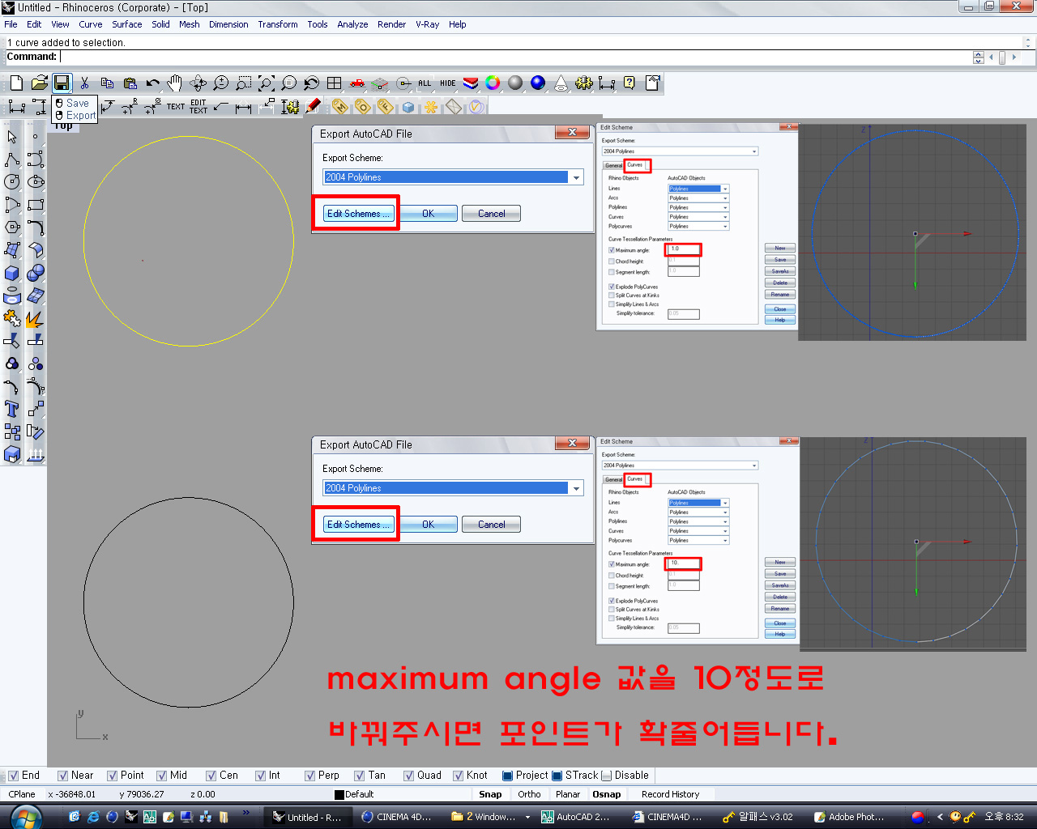Click the Explode burst icon
This screenshot has width=1037, height=829.
35,318
